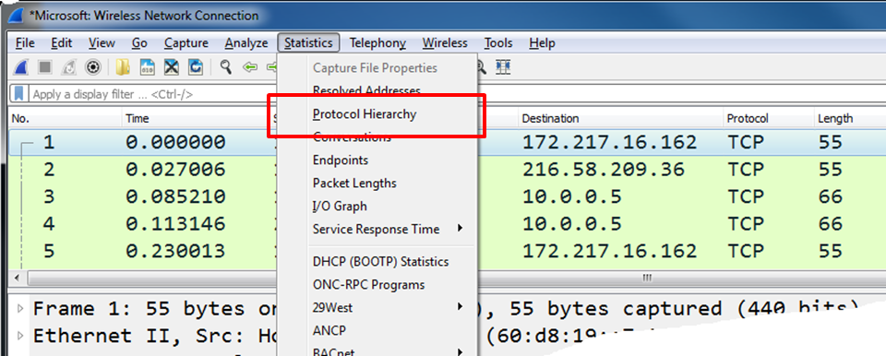Click the Stop capture square icon
Viewport: 886px width, 356px height.
point(44,68)
